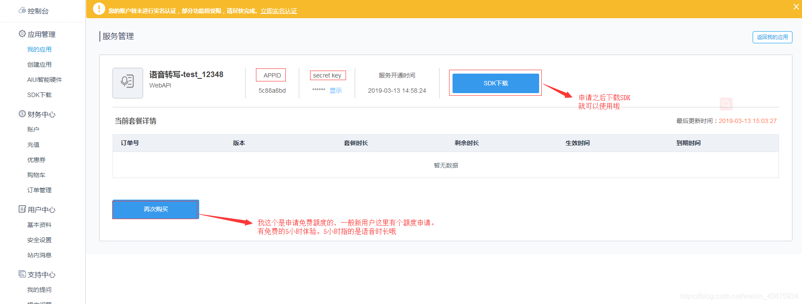The image size is (802, 304).
Task: Open 我的提问 in sidebar
Action: click(x=39, y=290)
